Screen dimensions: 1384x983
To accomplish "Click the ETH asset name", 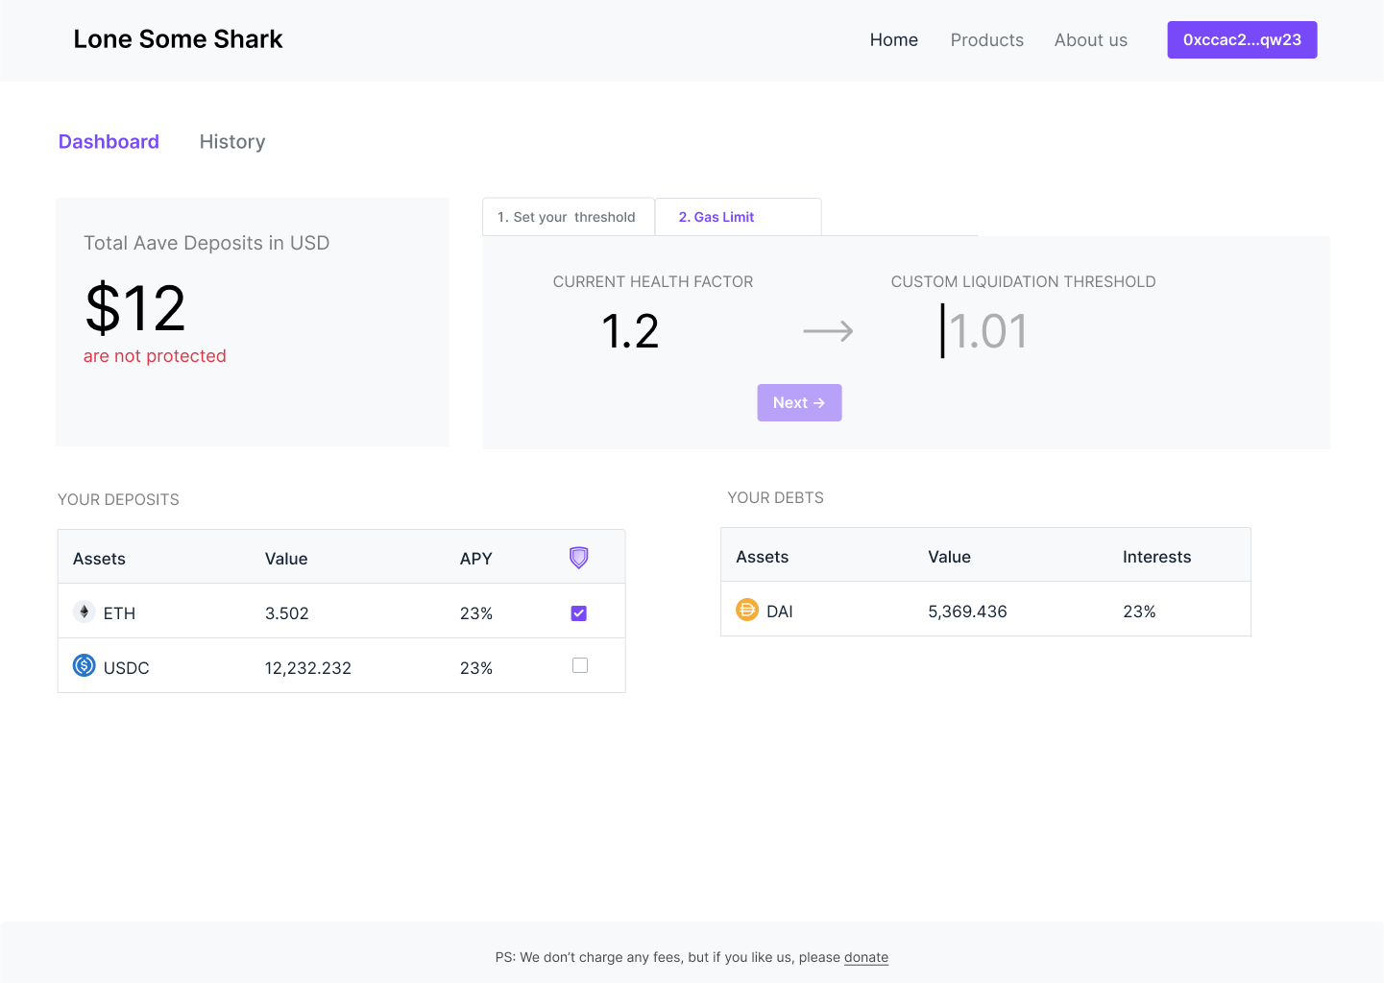I will point(119,613).
